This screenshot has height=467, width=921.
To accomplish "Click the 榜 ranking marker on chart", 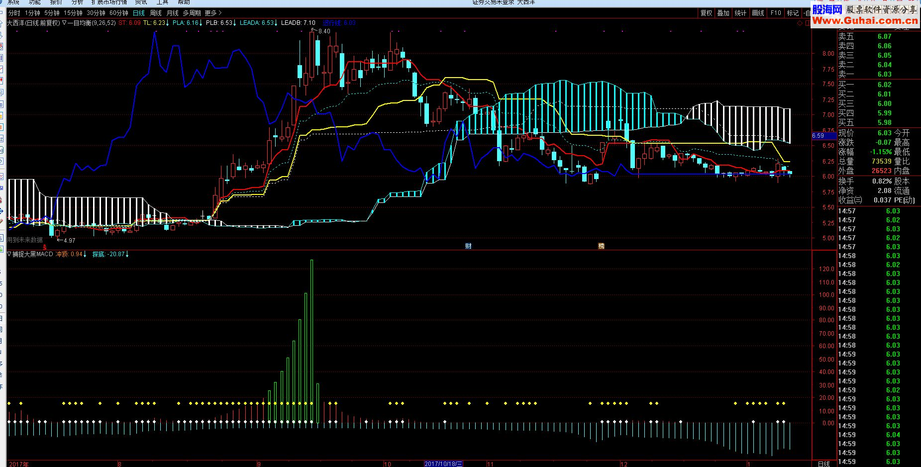I will 601,246.
